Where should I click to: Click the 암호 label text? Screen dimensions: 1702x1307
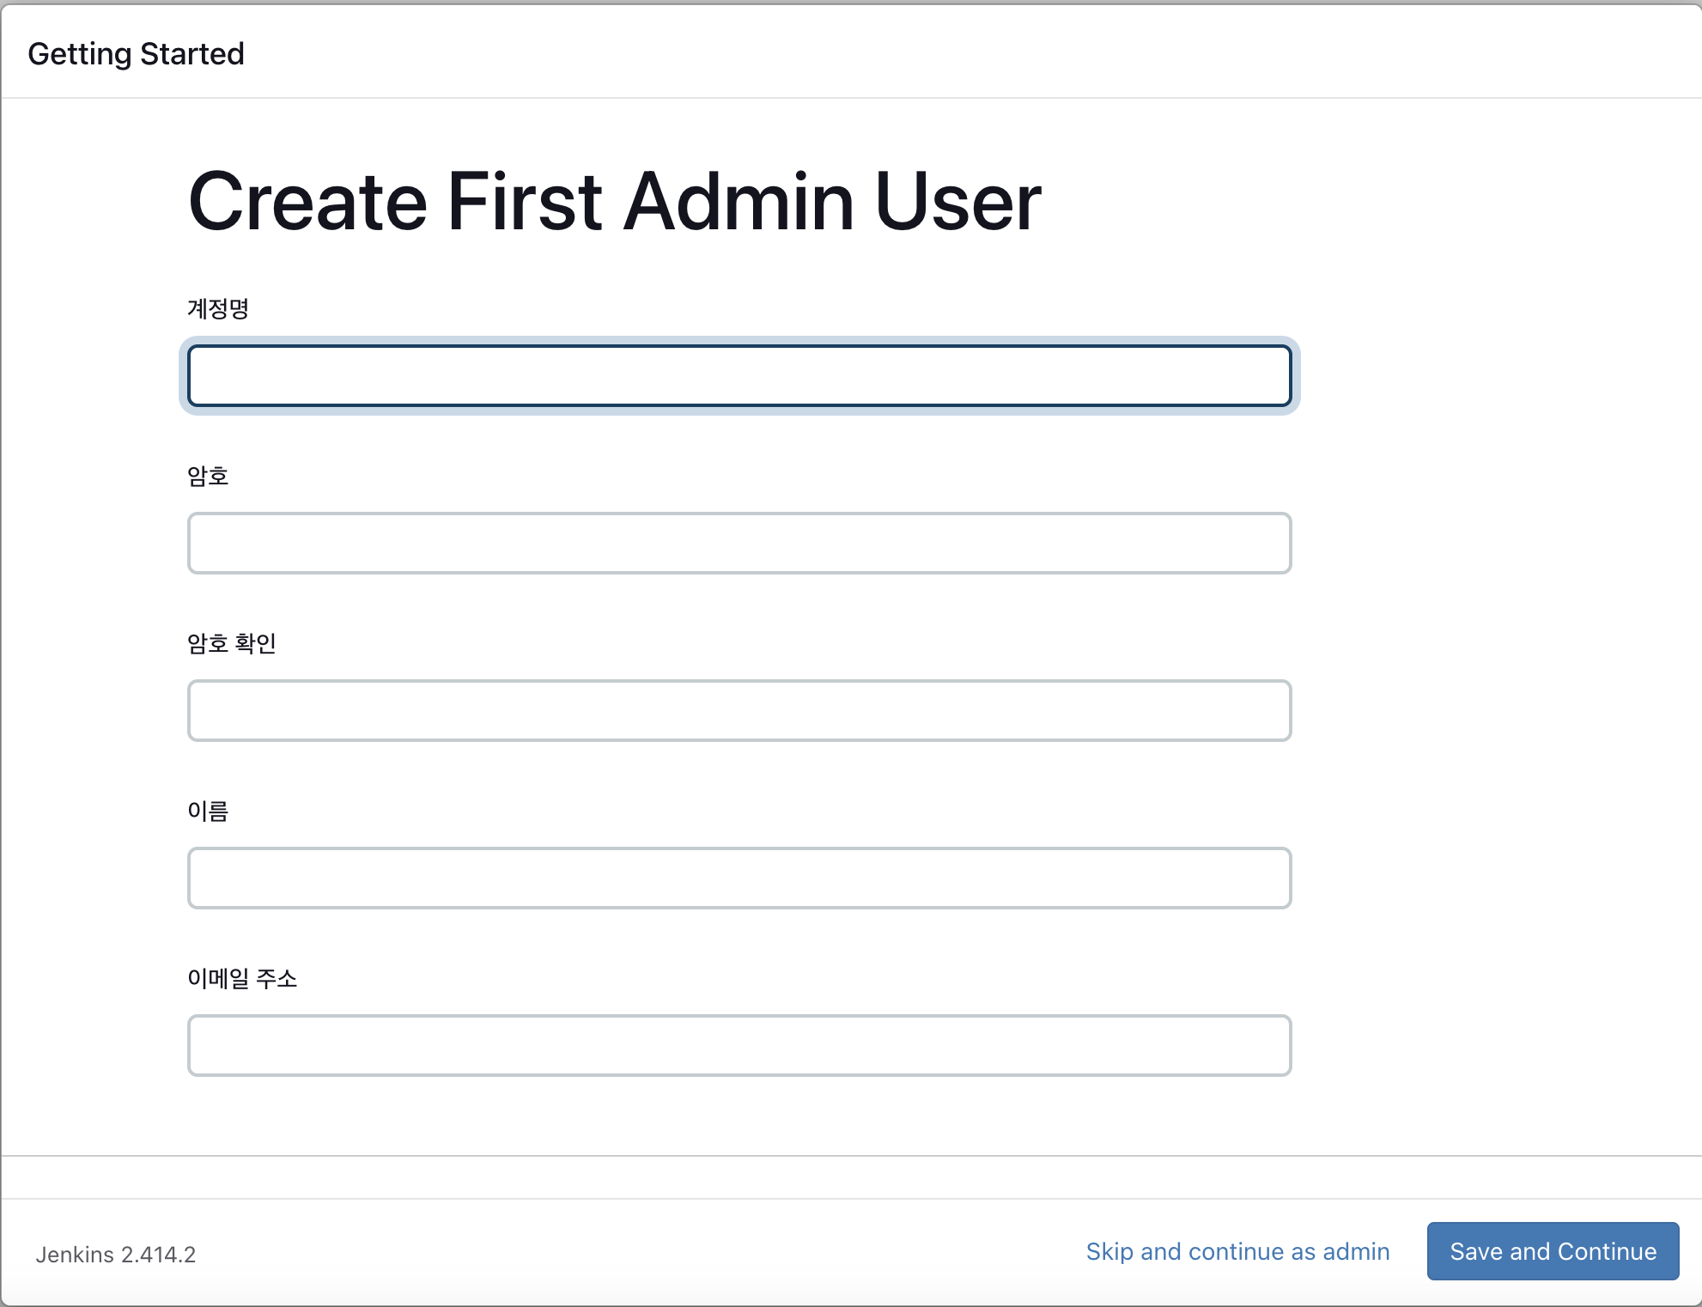tap(208, 476)
